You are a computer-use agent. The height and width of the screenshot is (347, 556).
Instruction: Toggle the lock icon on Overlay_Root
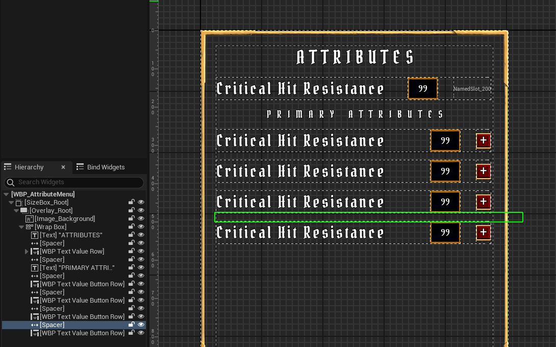[131, 210]
